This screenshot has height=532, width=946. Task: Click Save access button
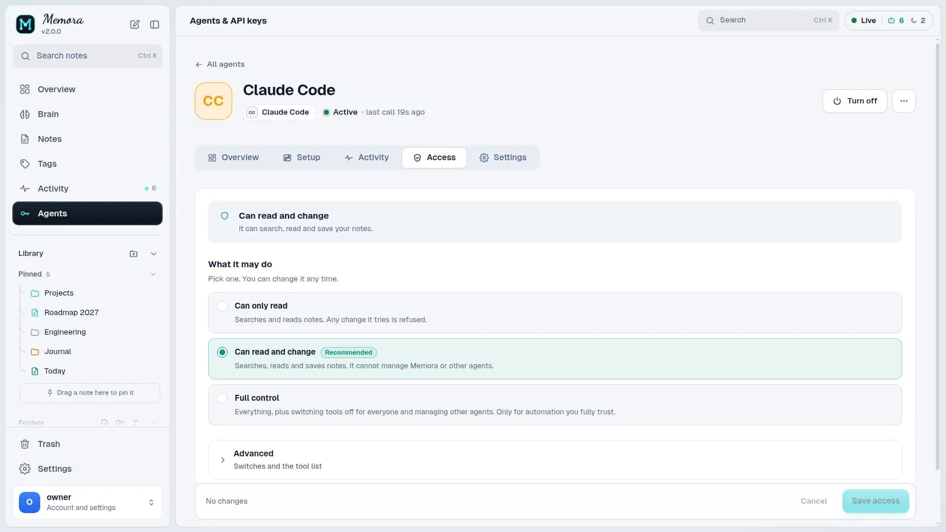click(876, 501)
